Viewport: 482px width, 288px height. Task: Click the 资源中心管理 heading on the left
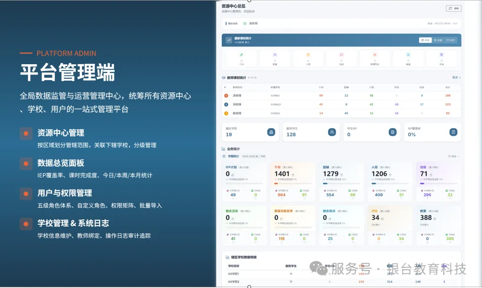tap(61, 133)
